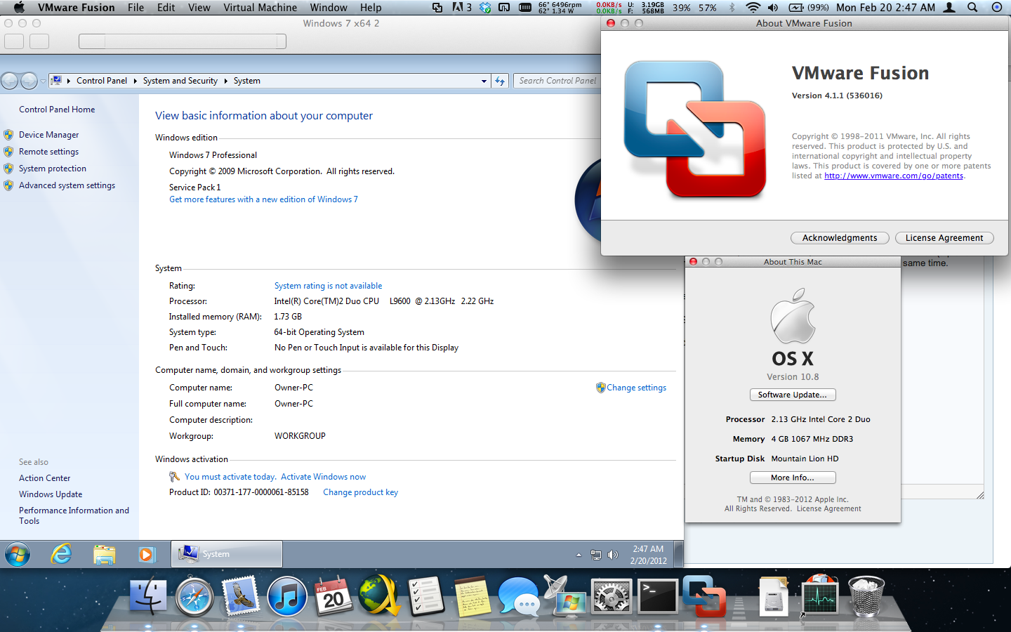Viewport: 1011px width, 632px height.
Task: Click Change product key link
Action: coord(360,492)
